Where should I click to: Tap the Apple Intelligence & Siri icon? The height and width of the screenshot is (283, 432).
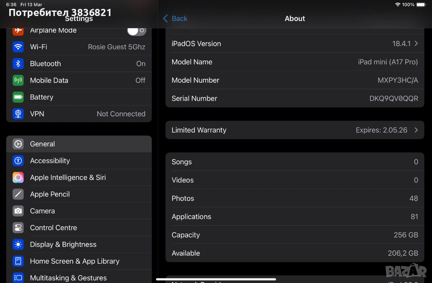pos(18,177)
